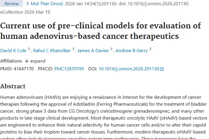Select author James A Davies
Image resolution: width=209 pixels, height=139 pixels.
[x=93, y=50]
